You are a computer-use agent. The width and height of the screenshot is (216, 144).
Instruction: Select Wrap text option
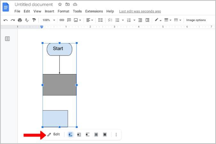tap(79, 134)
